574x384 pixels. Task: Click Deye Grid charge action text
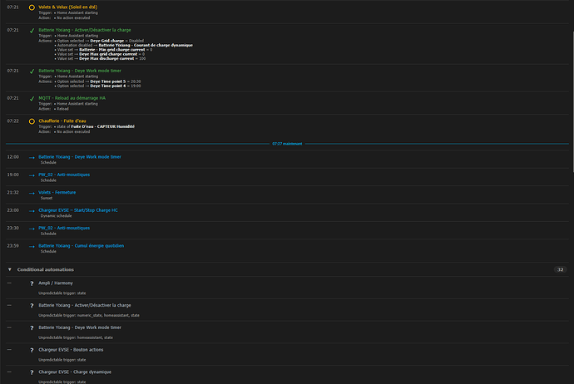(x=106, y=41)
